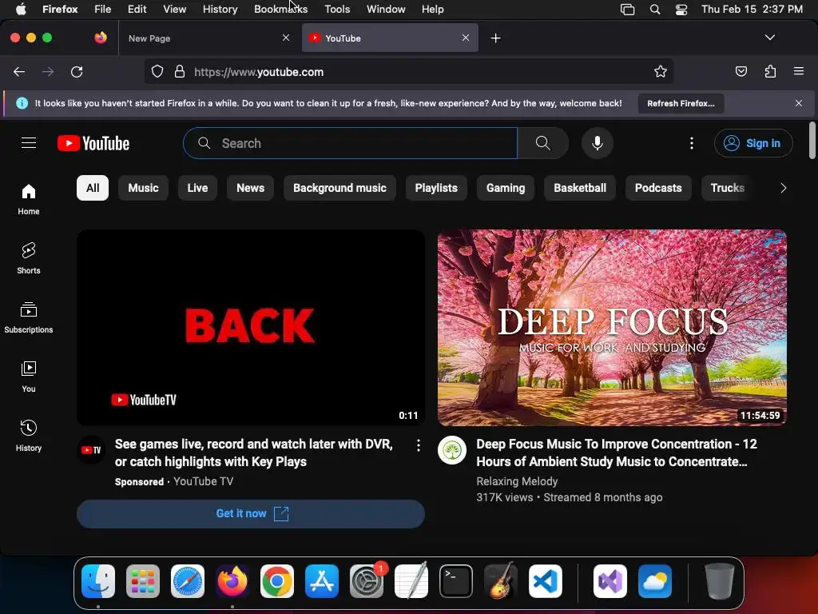Open YouTube settings three-dot menu
The width and height of the screenshot is (818, 614).
(x=692, y=143)
